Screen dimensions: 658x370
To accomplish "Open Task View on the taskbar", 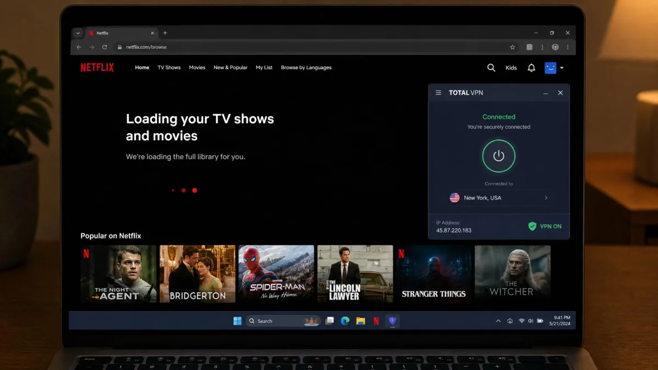I will [x=330, y=321].
